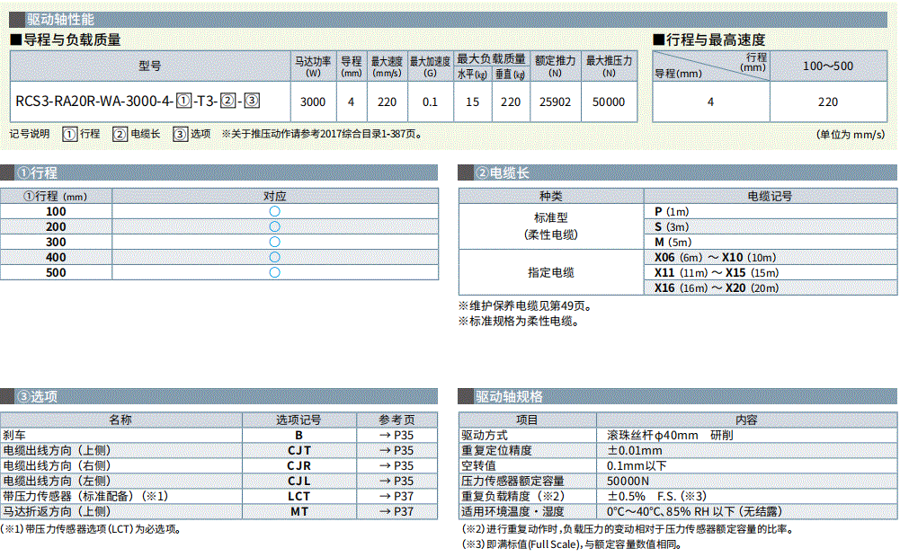Click the footnote starting '(※3) 即满标值 (Full Scale)'
The image size is (900, 557).
tap(572, 544)
